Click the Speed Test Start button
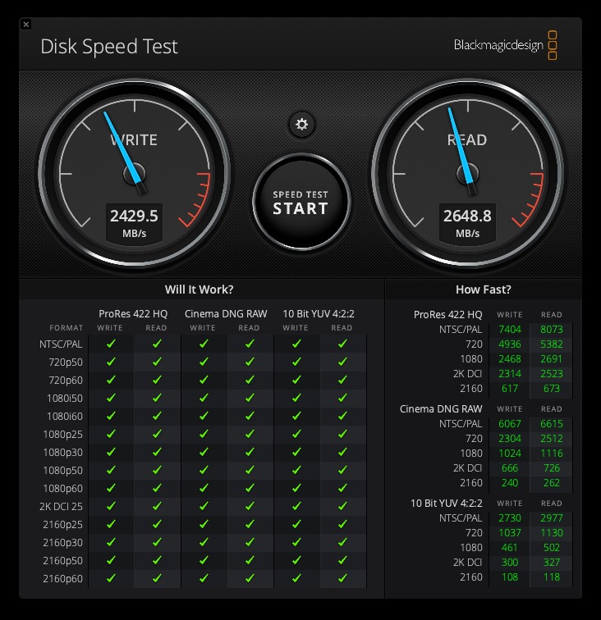The image size is (601, 620). click(x=301, y=202)
